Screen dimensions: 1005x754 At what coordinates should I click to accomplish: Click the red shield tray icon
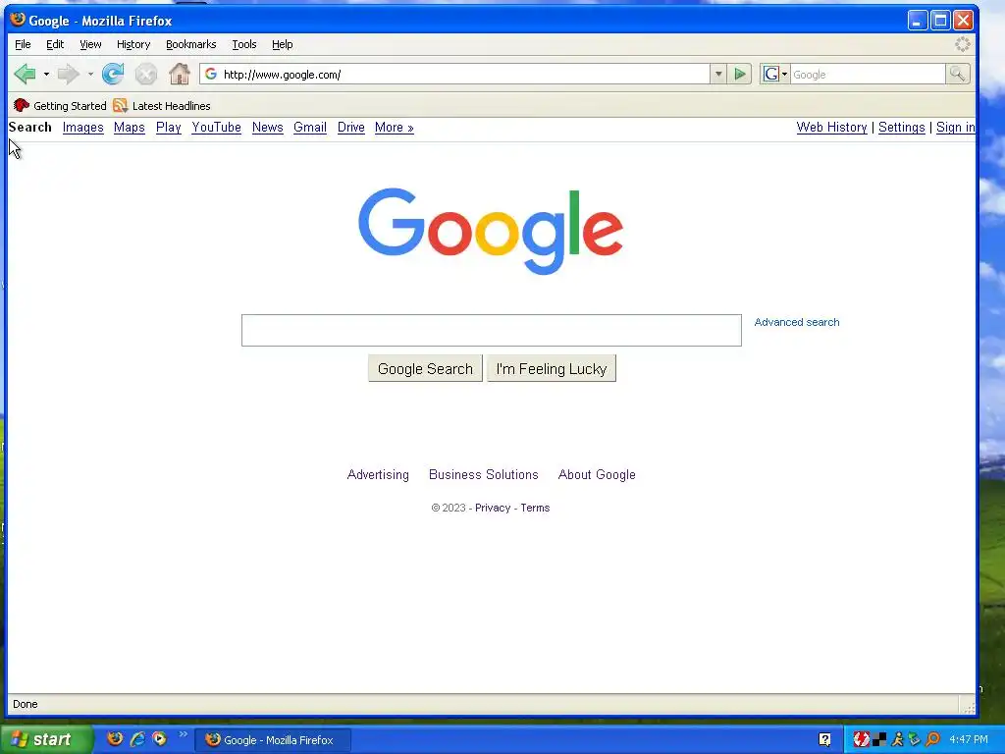coord(861,739)
